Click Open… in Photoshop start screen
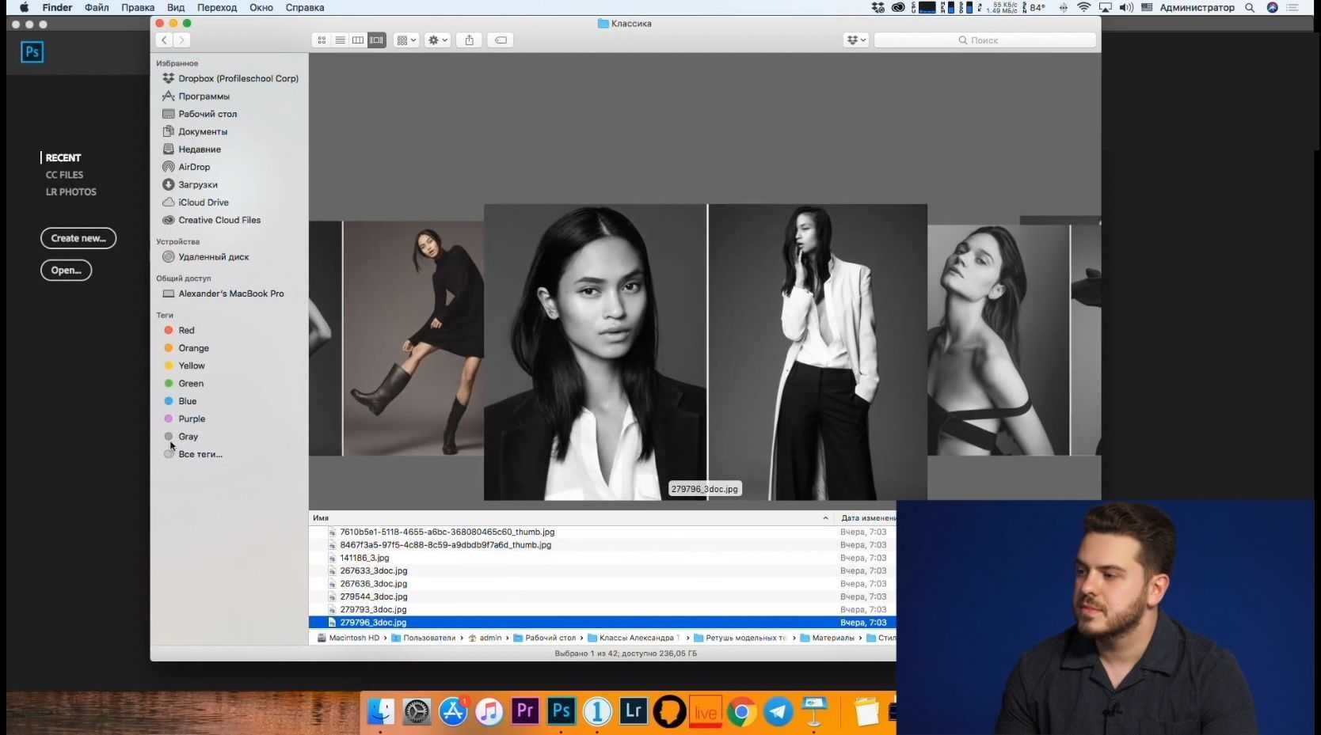 66,271
